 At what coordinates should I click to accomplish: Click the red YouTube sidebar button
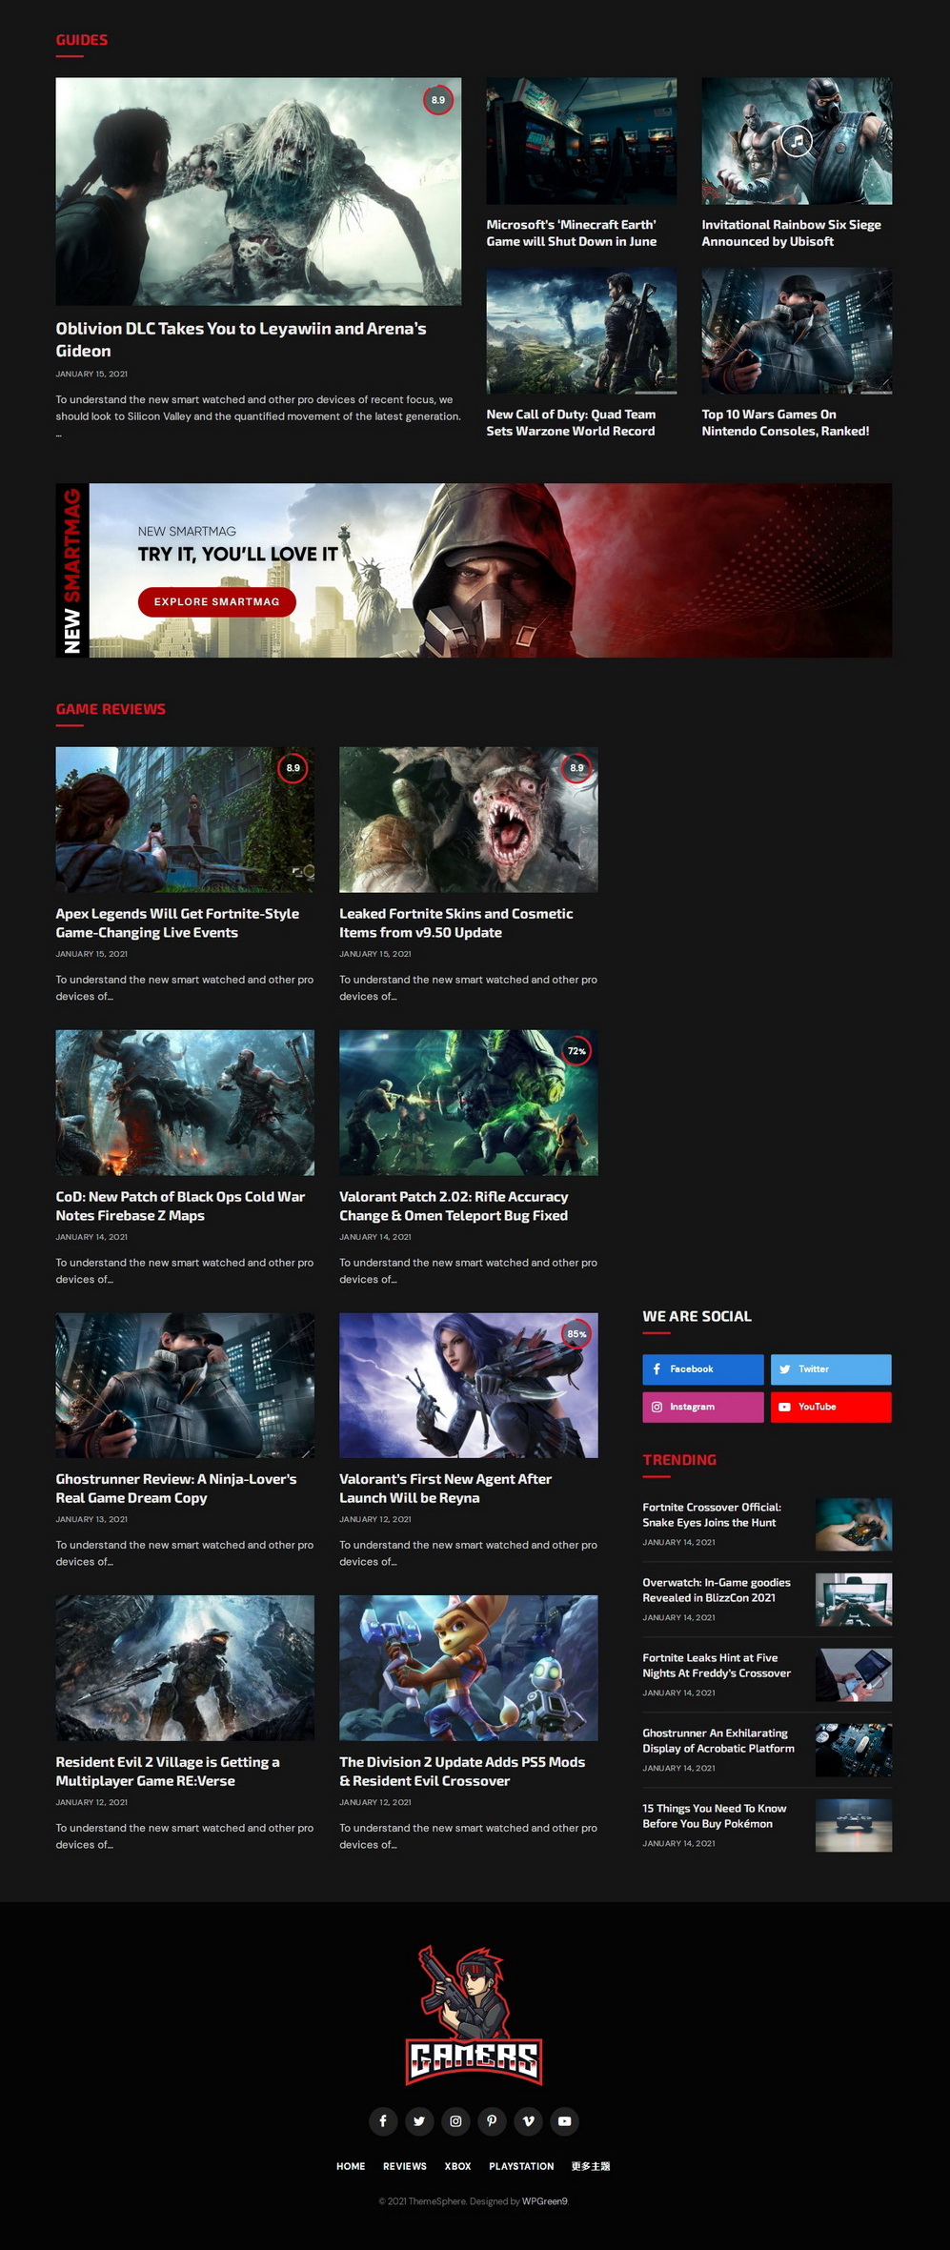tap(830, 1407)
